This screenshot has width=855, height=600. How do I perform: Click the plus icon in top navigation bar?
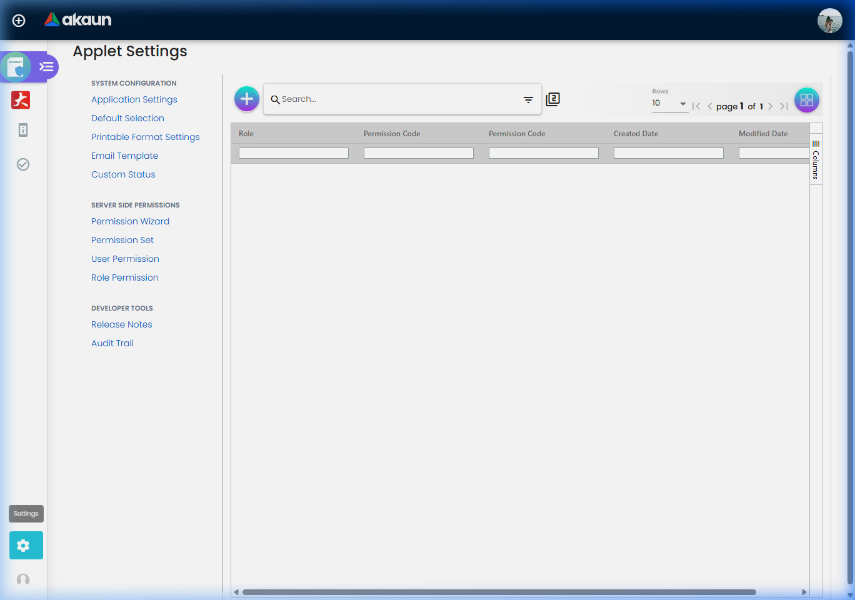click(19, 20)
